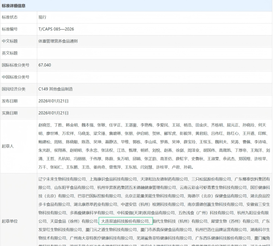
Task: Click the standard number T/CAPS 085—2026
Action: click(56, 29)
